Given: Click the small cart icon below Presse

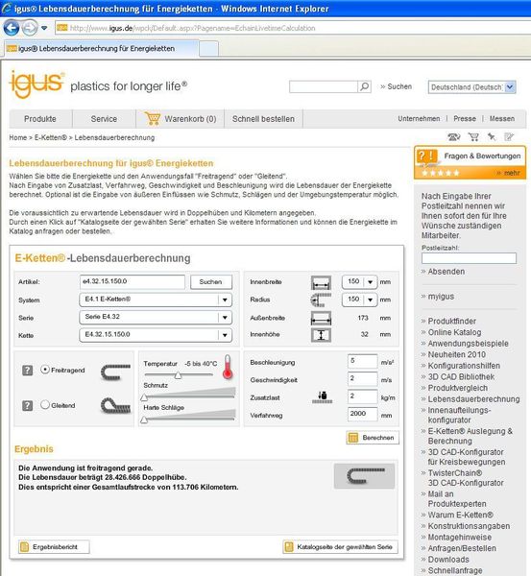Looking at the screenshot, I should pos(473,137).
